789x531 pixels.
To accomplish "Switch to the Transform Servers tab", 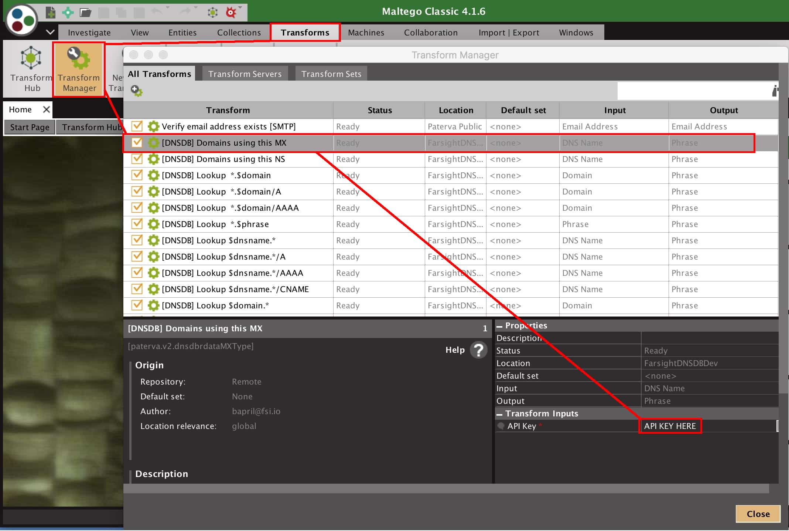I will tap(245, 74).
